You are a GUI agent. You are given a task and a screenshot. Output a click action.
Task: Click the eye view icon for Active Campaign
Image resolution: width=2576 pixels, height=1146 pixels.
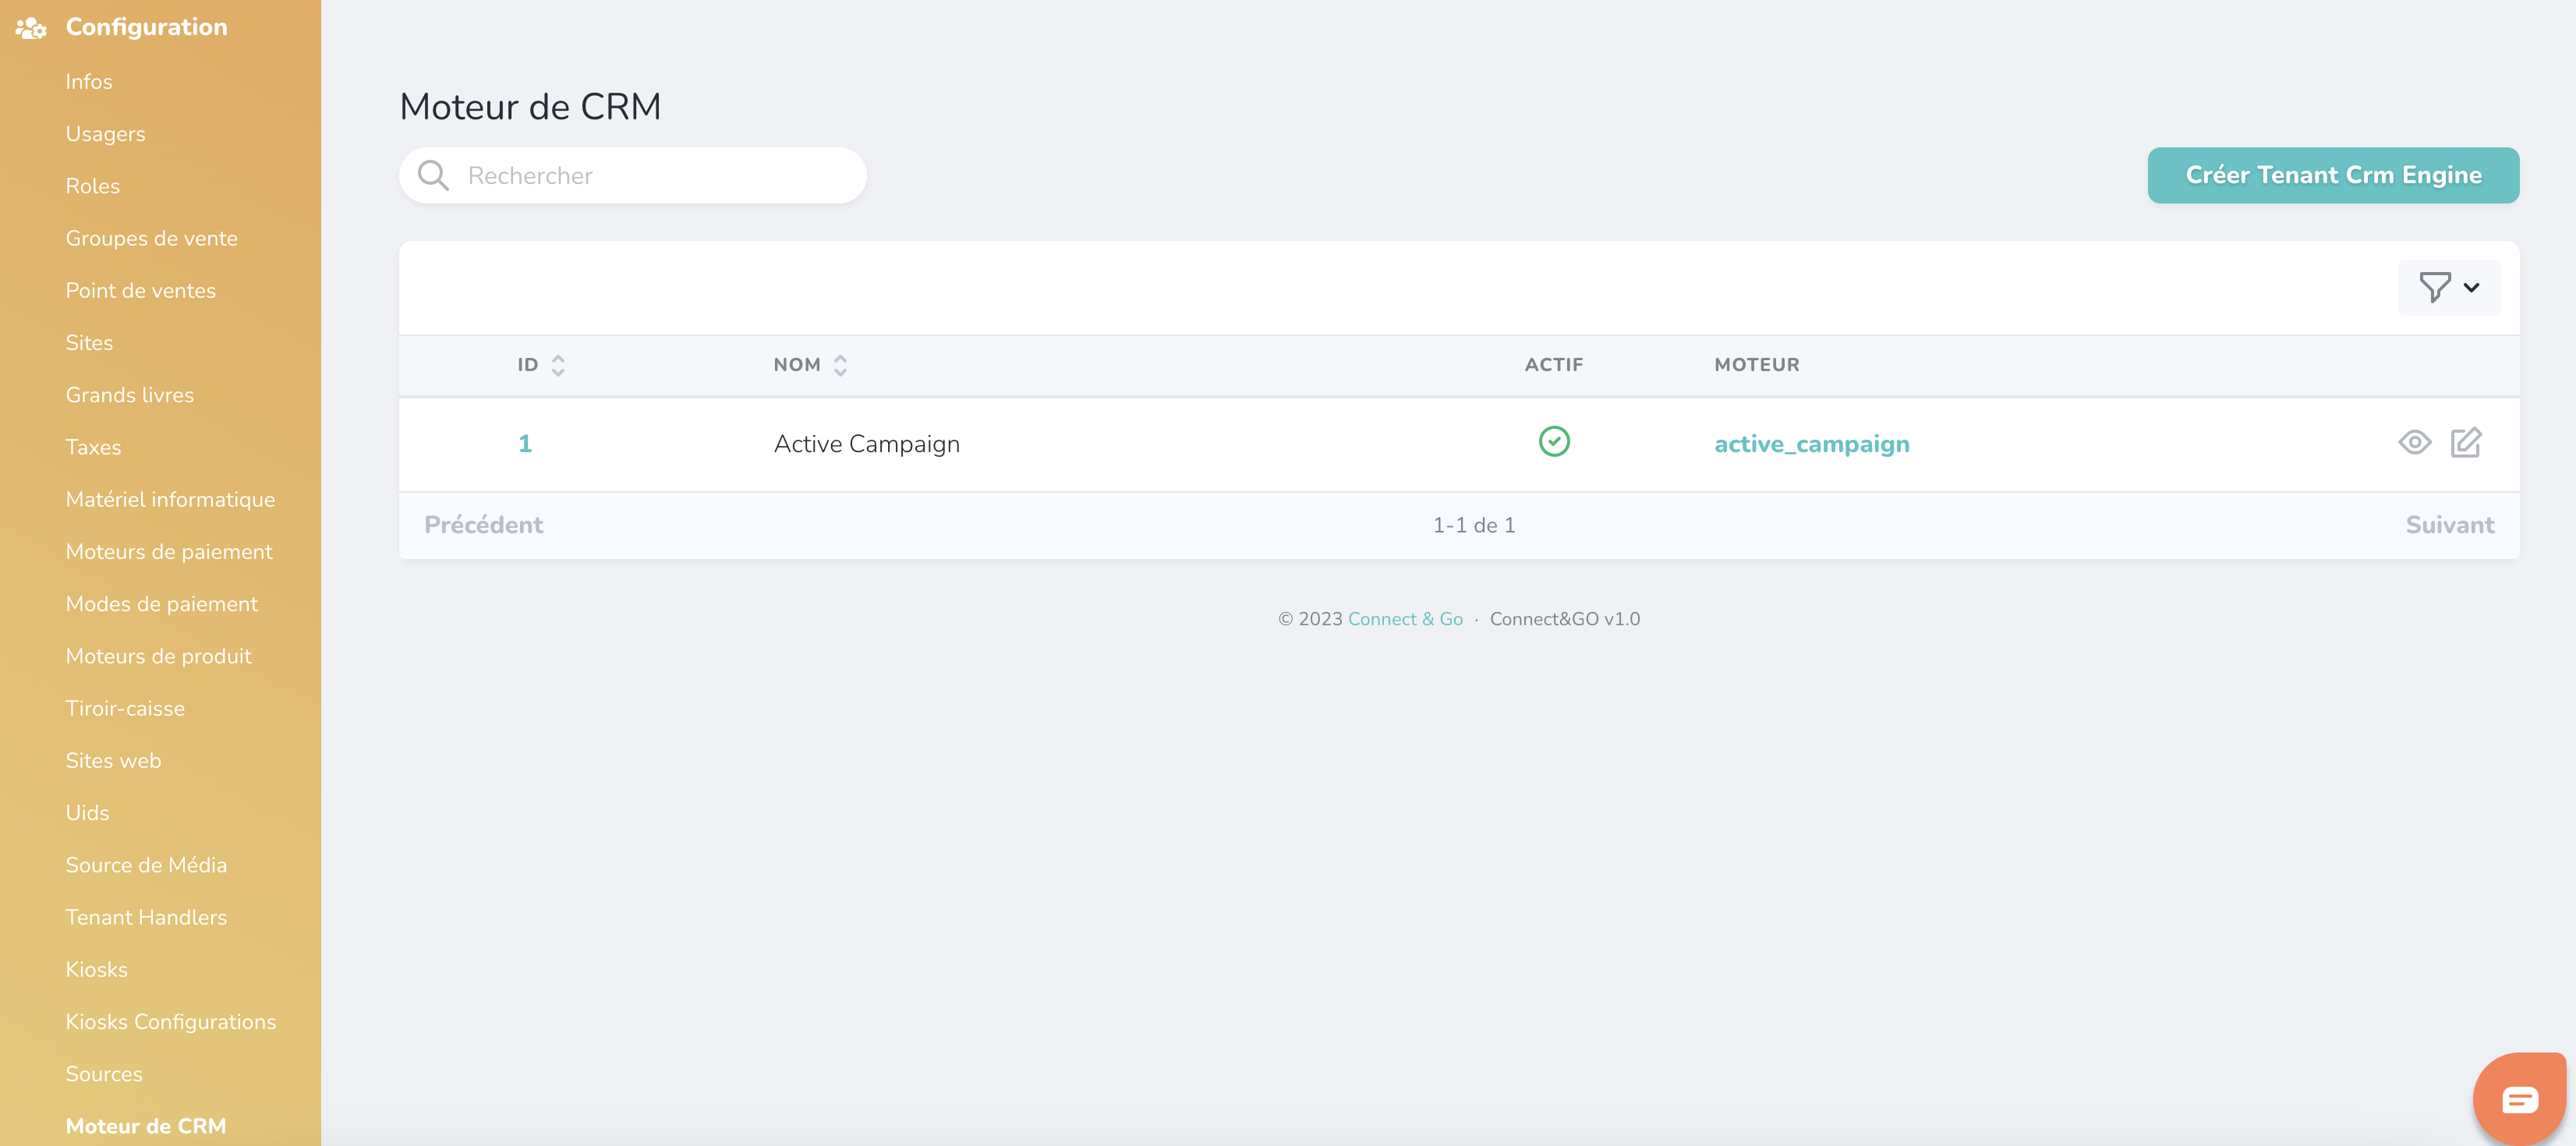click(2414, 442)
